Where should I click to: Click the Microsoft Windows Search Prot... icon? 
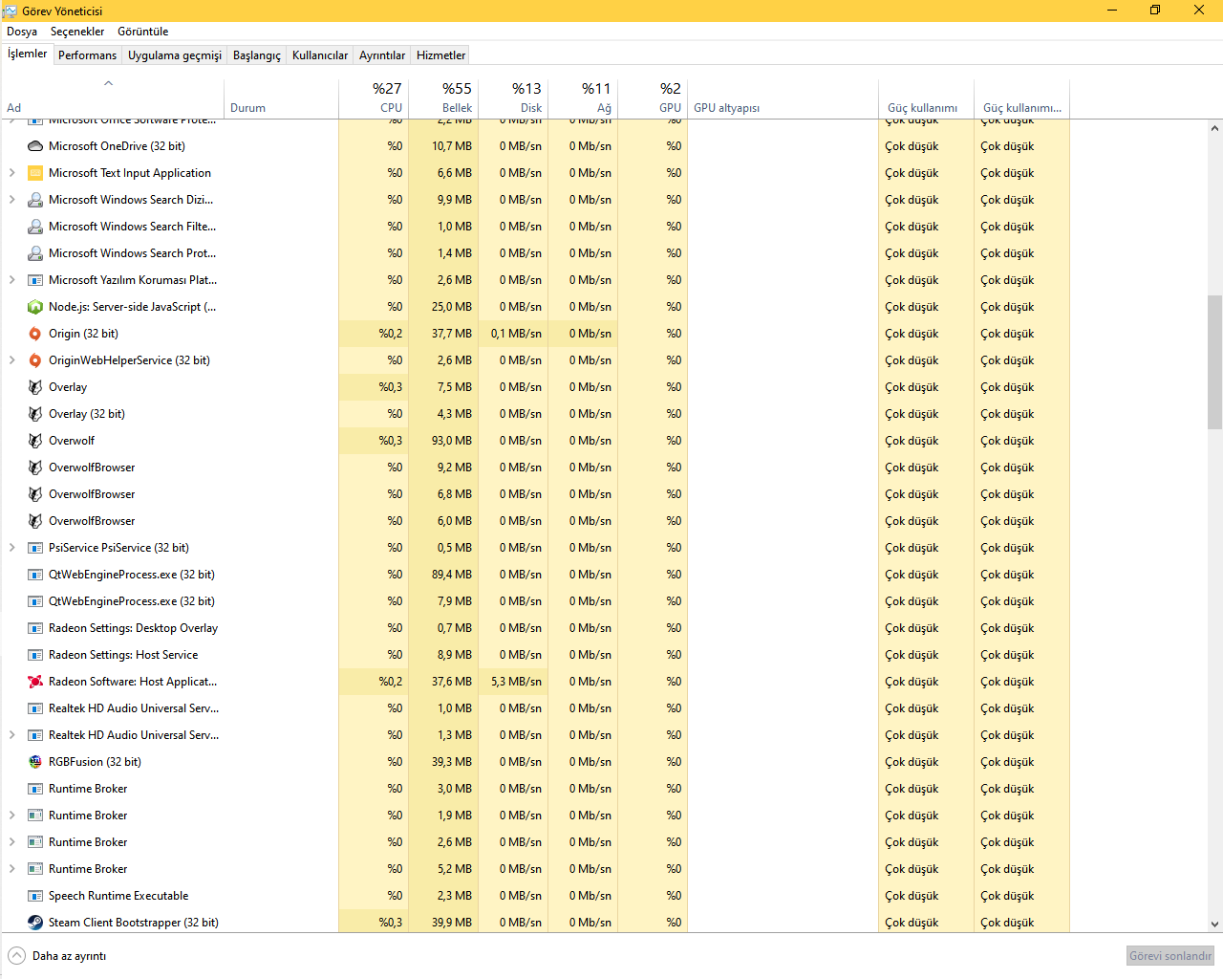point(35,253)
